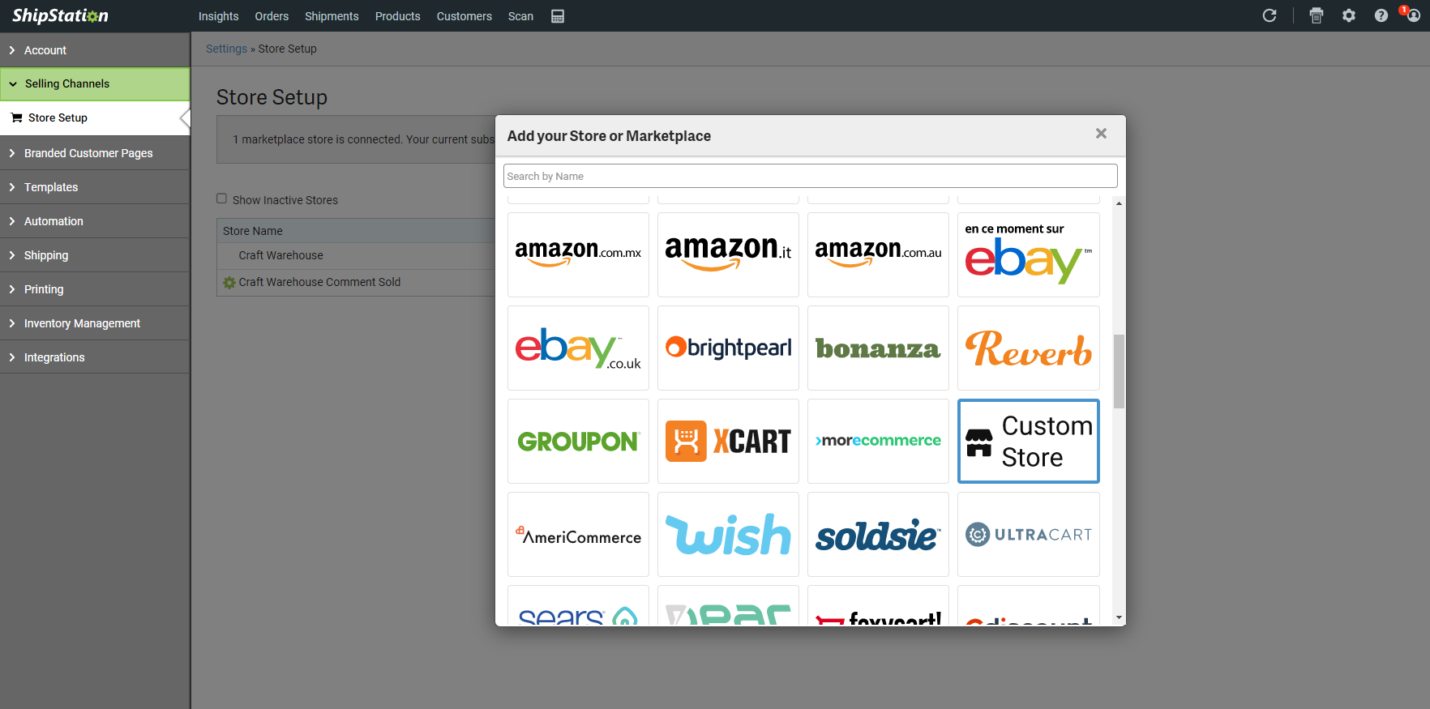Collapse the Selling Channels section
This screenshot has height=709, width=1430.
pos(95,83)
